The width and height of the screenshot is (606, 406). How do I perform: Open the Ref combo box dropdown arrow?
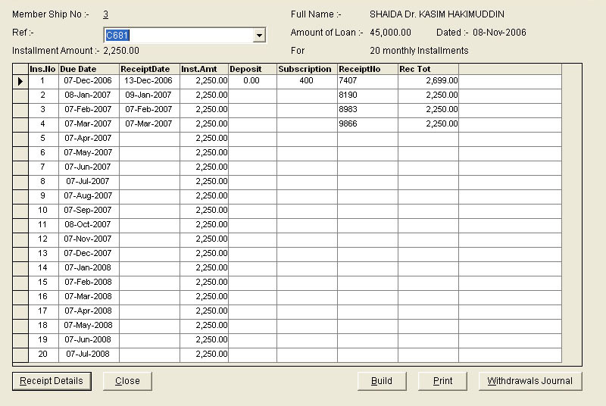[x=259, y=36]
